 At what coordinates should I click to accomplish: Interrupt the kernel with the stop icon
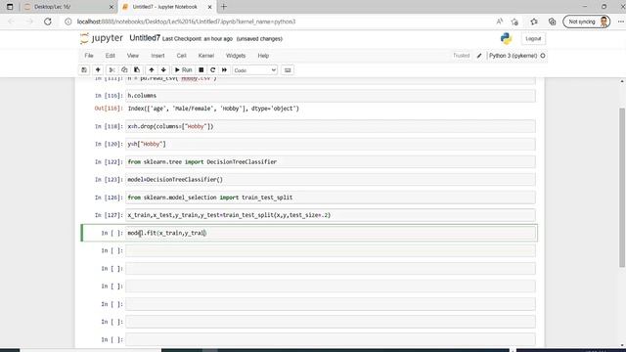click(201, 69)
